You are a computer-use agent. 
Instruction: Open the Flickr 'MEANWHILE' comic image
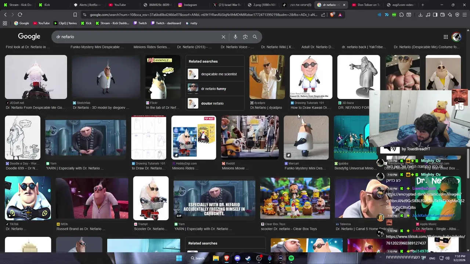coord(163,77)
